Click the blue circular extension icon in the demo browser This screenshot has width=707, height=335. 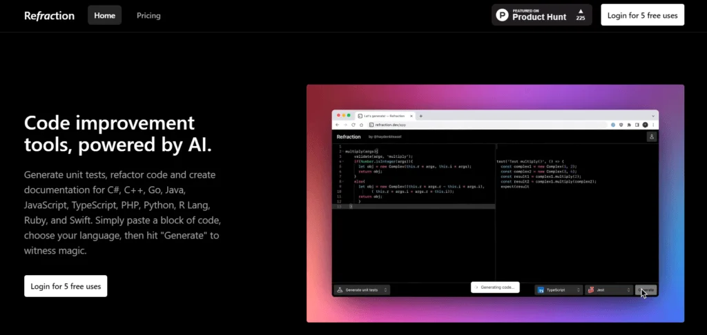(613, 125)
